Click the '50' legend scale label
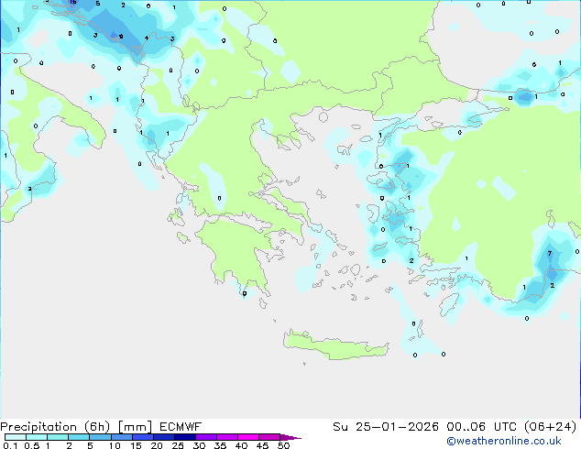The width and height of the screenshot is (581, 449). [283, 445]
